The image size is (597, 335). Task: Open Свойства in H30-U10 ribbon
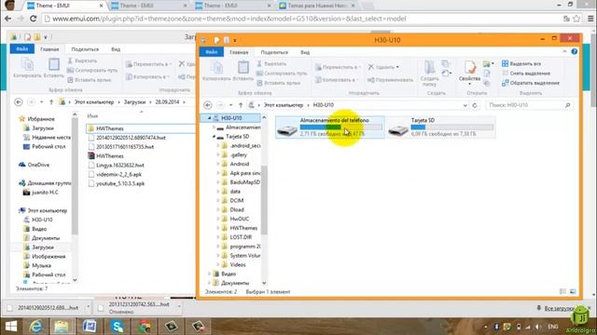point(469,73)
